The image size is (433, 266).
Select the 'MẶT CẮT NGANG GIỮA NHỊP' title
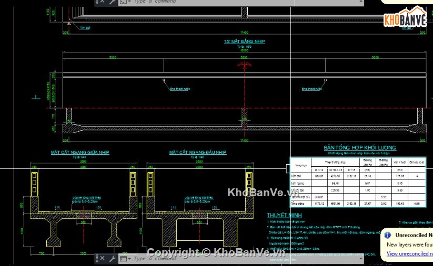(80, 152)
